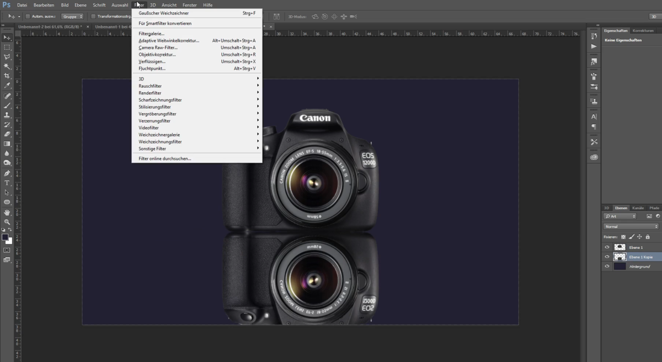
Task: Open the Character panel icon
Action: point(594,116)
